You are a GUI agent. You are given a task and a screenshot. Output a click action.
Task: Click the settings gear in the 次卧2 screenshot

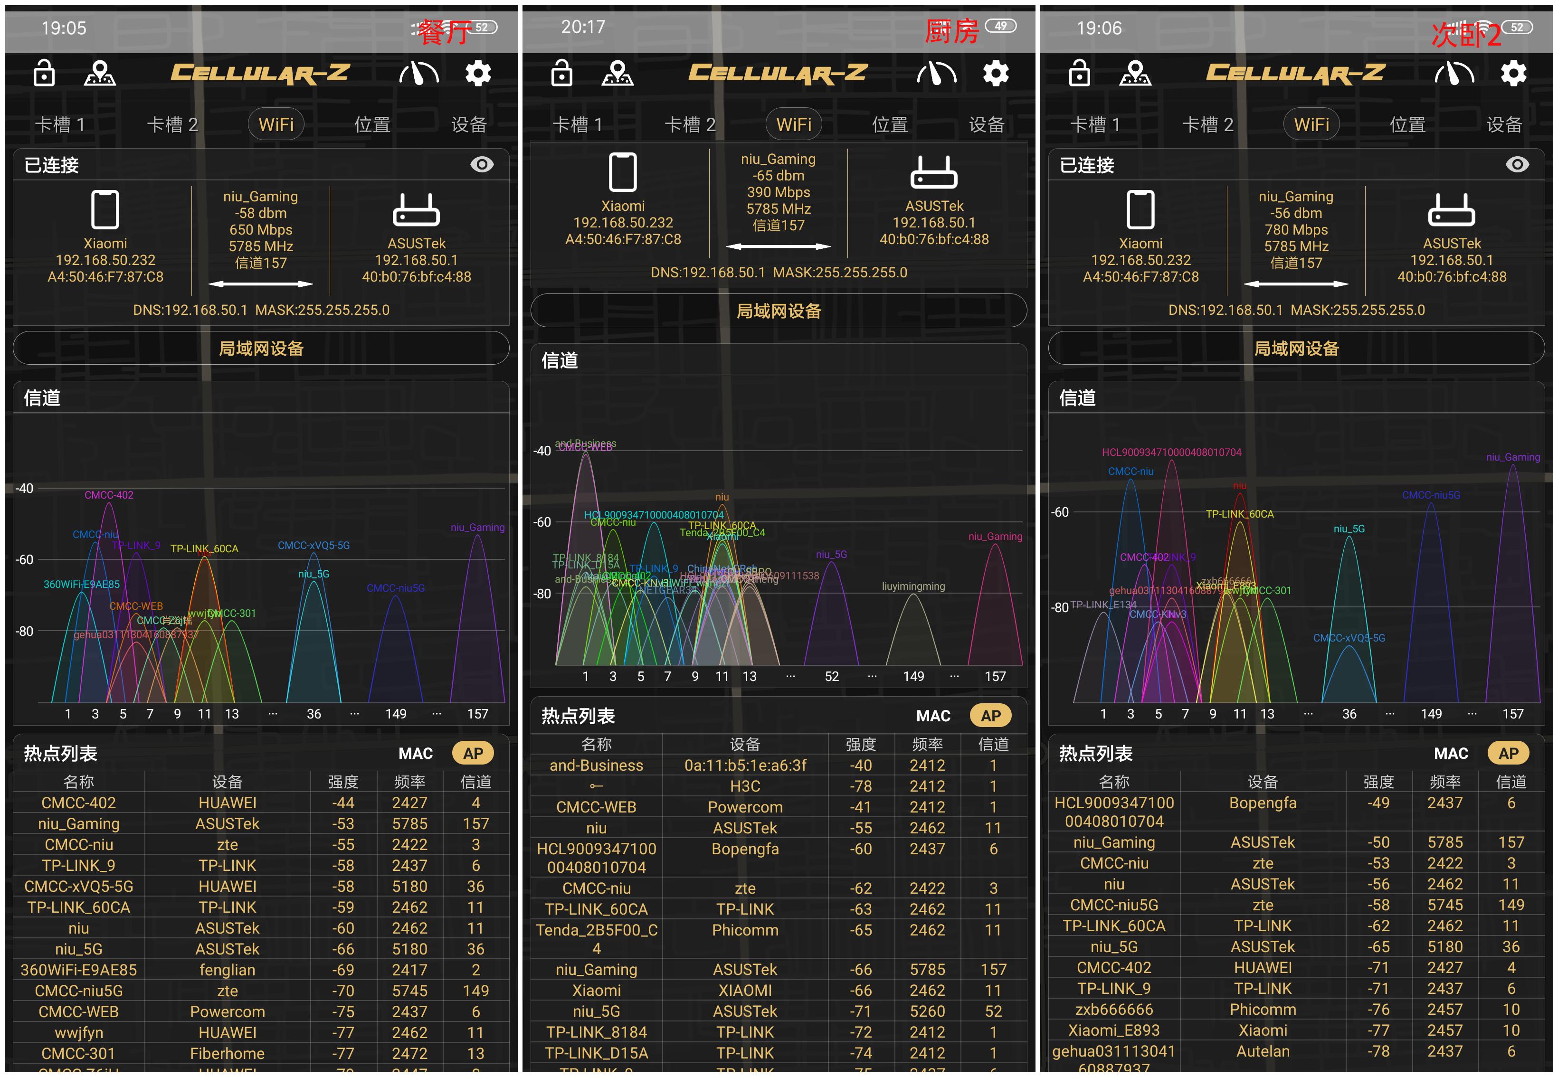click(x=1513, y=73)
